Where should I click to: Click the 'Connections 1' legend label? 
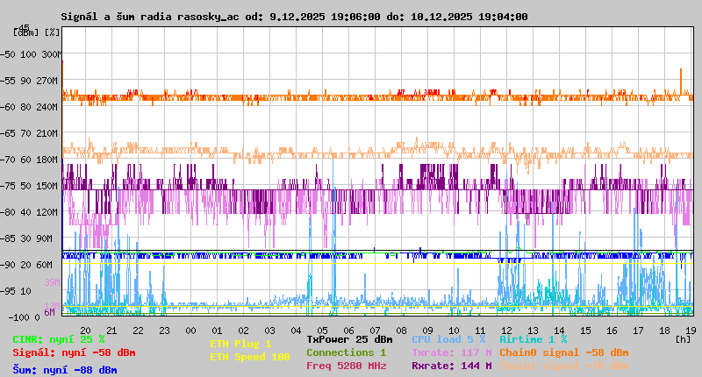coord(346,352)
